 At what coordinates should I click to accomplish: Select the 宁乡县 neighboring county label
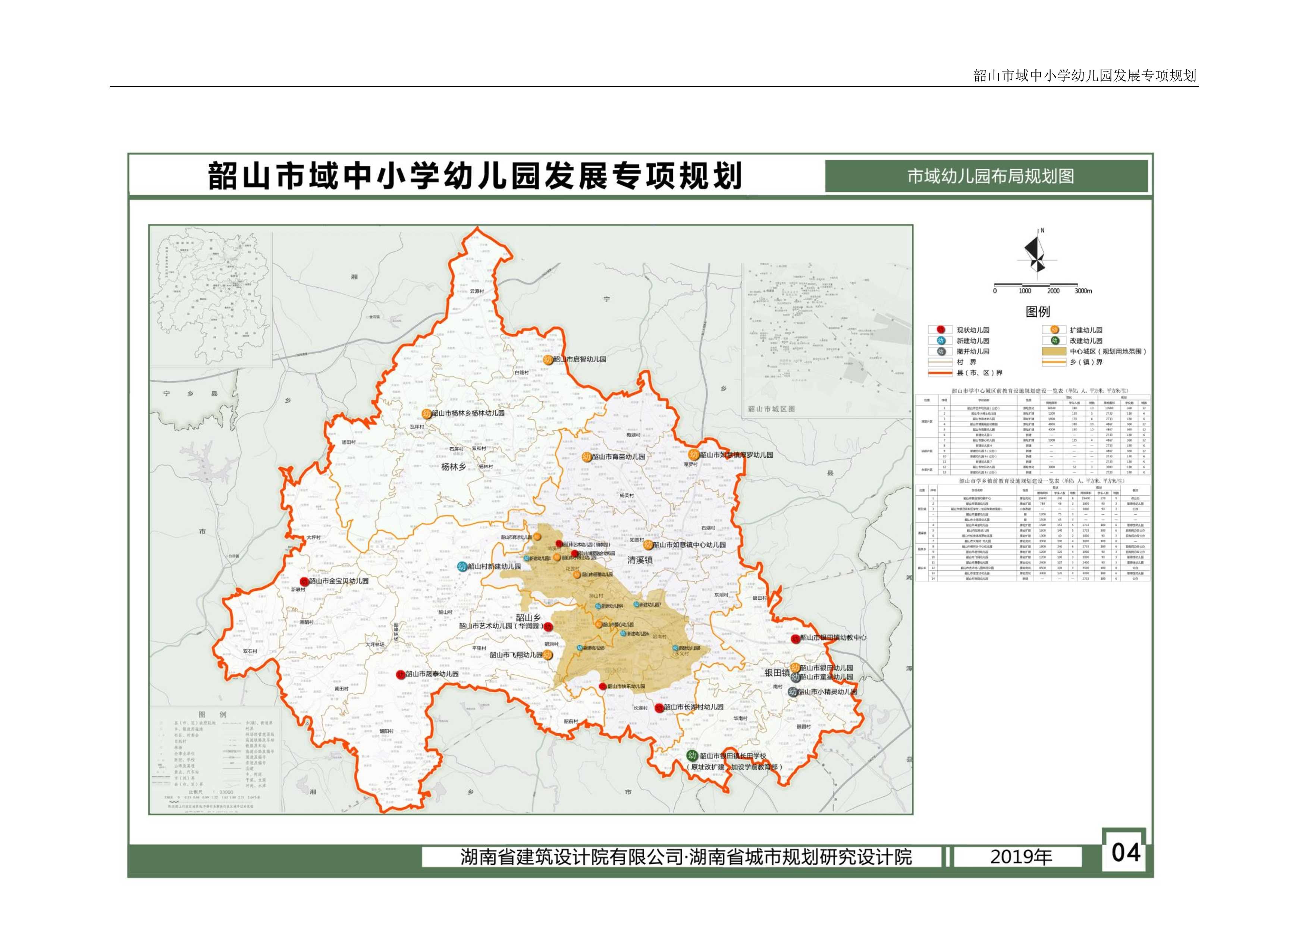click(x=190, y=393)
